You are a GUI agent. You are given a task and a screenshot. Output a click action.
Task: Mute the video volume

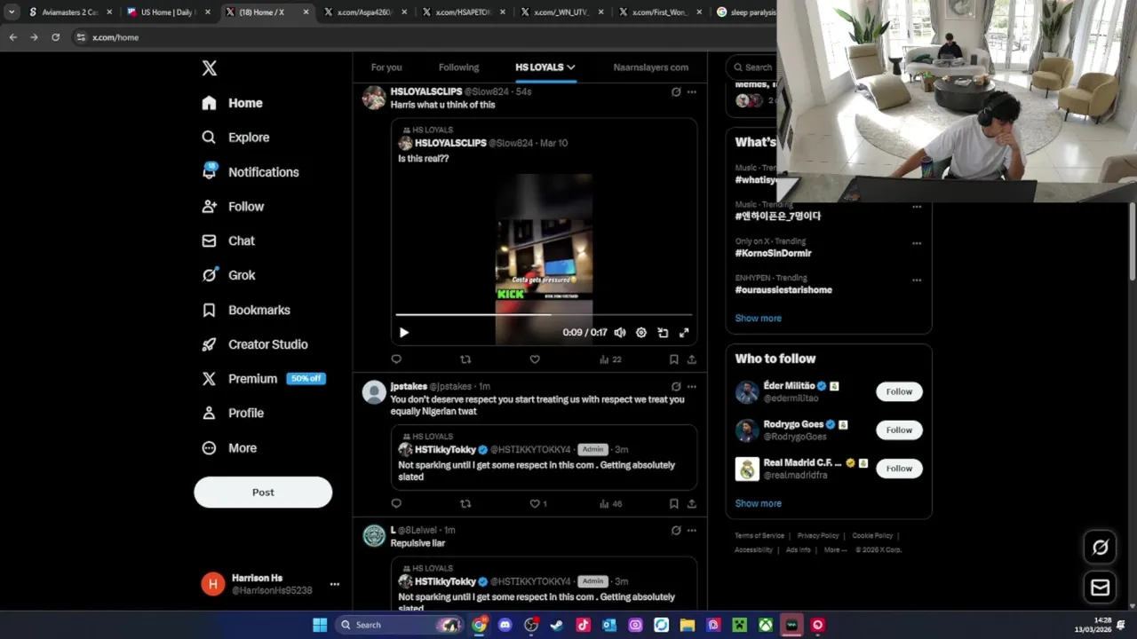tap(620, 333)
